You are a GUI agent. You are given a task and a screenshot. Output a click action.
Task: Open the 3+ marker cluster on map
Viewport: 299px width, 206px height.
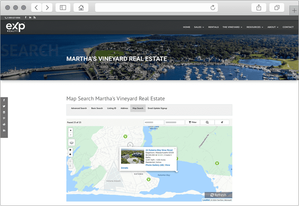pos(130,145)
